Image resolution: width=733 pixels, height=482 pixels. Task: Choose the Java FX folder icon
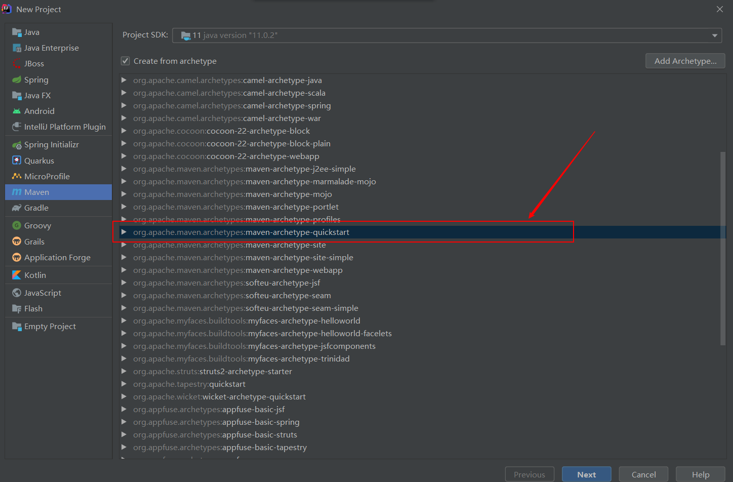tap(17, 96)
